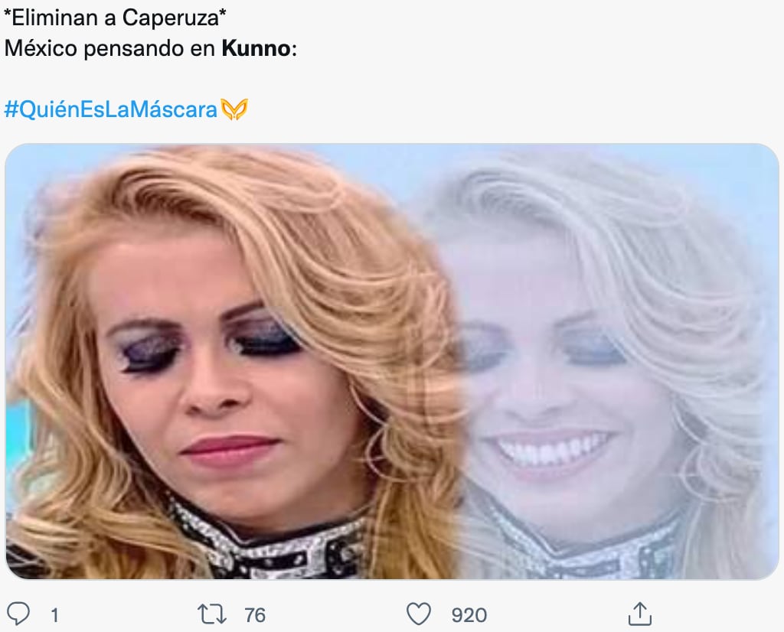Click the pink lips of the sad woman
The height and width of the screenshot is (632, 784).
pos(231,448)
